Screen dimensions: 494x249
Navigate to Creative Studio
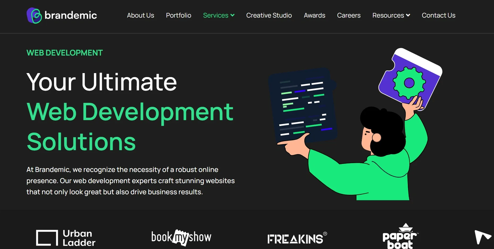click(x=269, y=15)
